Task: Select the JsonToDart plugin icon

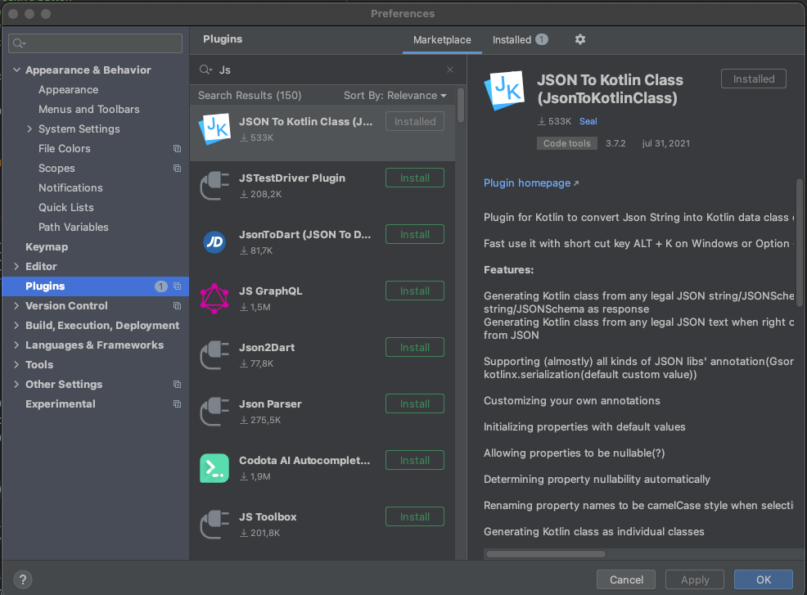Action: pos(214,241)
